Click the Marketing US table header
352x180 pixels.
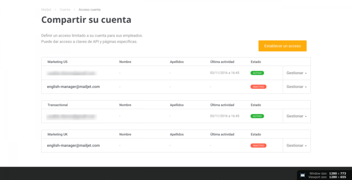click(57, 62)
